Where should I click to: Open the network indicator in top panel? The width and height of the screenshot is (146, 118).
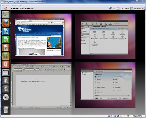[x=110, y=8]
